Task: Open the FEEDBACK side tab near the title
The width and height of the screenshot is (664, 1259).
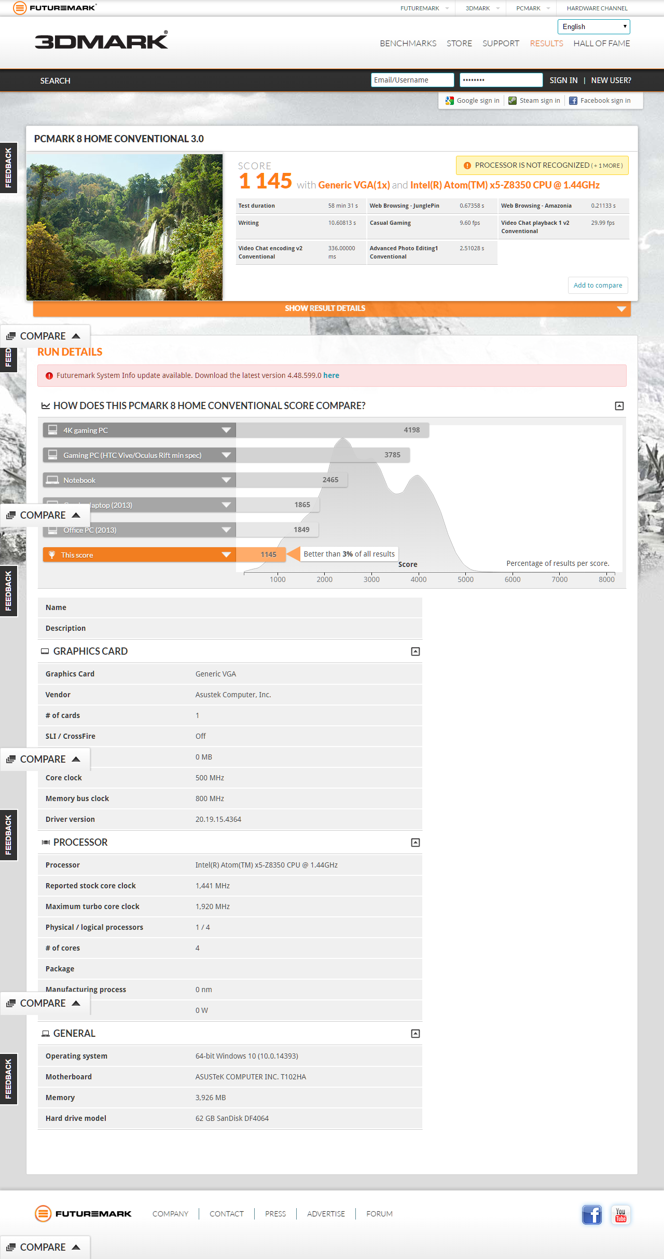Action: (8, 168)
